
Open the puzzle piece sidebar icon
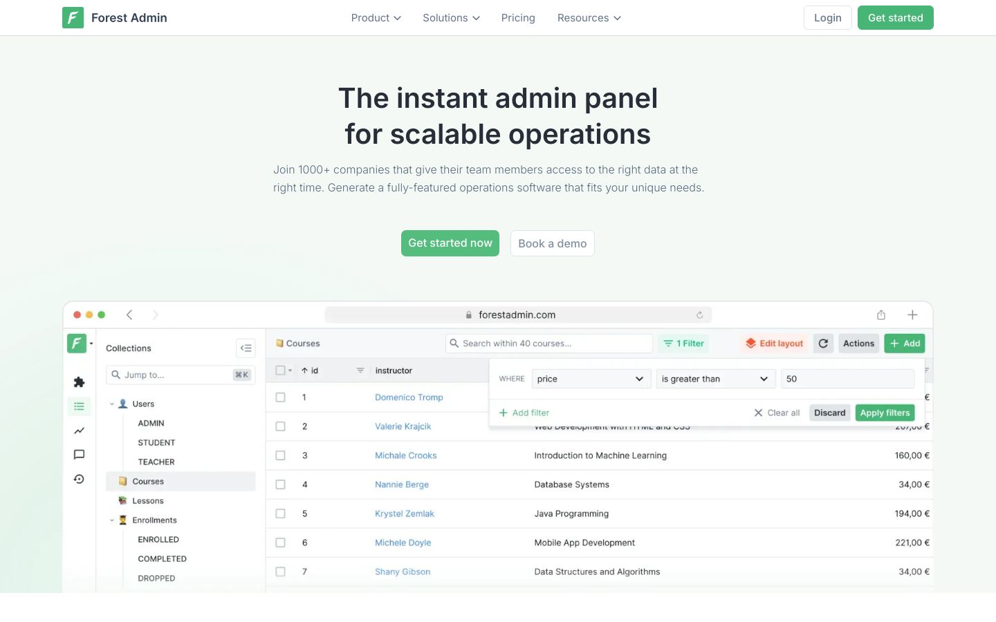pos(79,382)
